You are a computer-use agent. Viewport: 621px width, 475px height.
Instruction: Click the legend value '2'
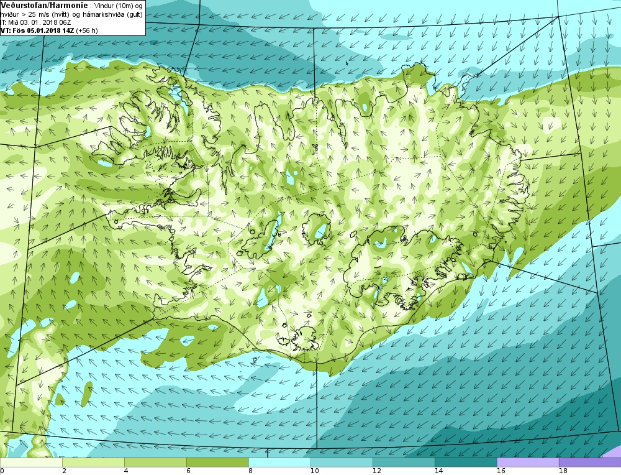tap(64, 471)
